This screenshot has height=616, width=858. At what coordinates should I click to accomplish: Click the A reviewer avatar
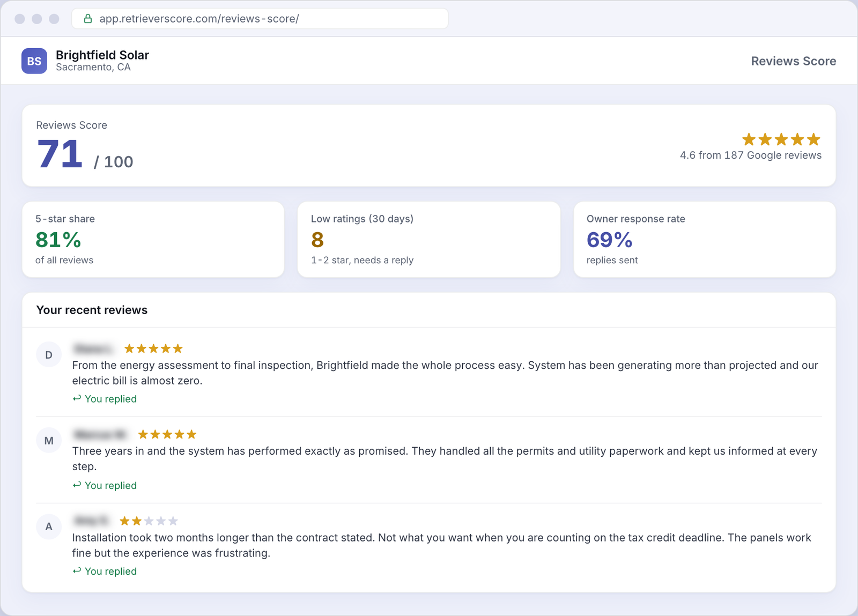tap(49, 526)
